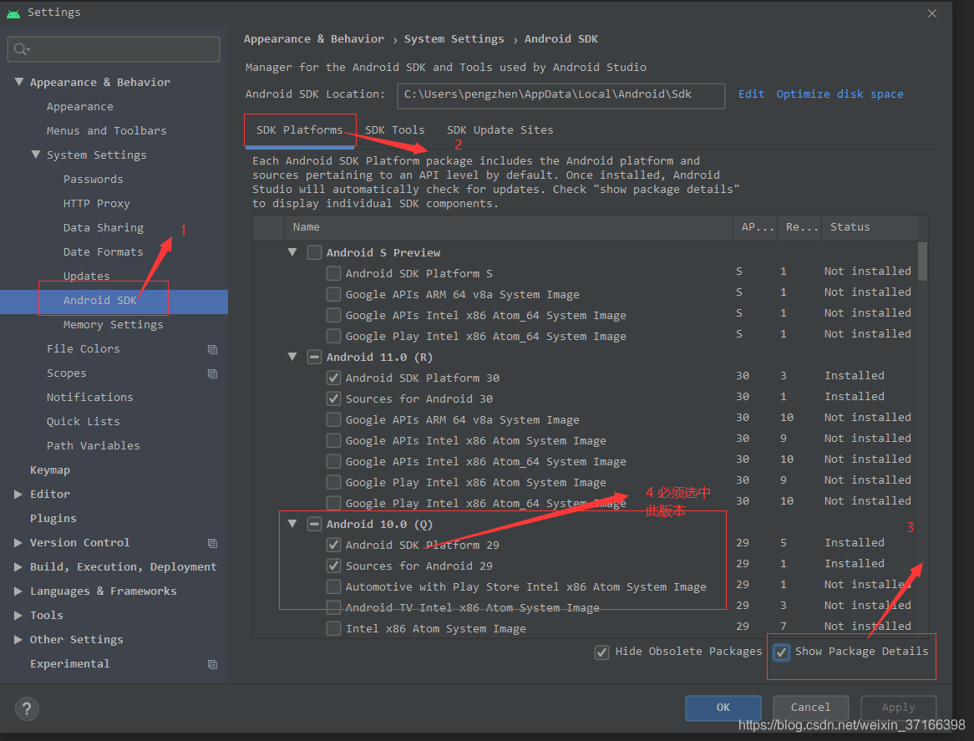Check Android S Preview group checkbox

click(314, 252)
